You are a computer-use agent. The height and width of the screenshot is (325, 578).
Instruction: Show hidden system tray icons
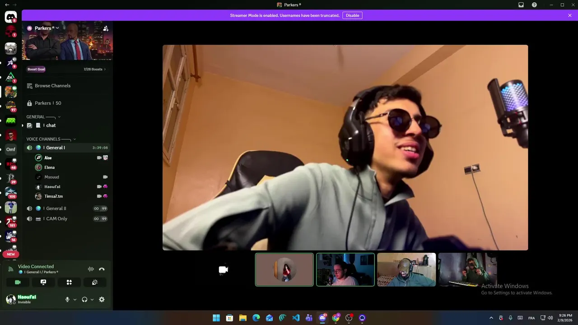coord(491,318)
